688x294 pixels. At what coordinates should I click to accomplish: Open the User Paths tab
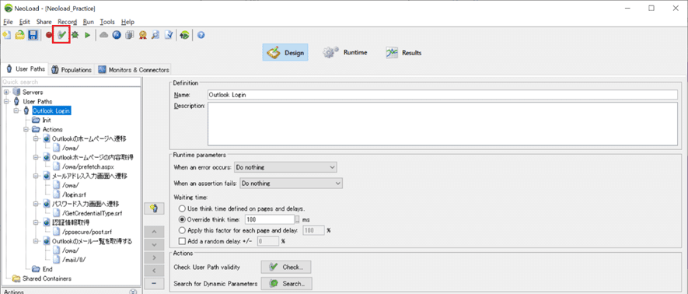[26, 69]
